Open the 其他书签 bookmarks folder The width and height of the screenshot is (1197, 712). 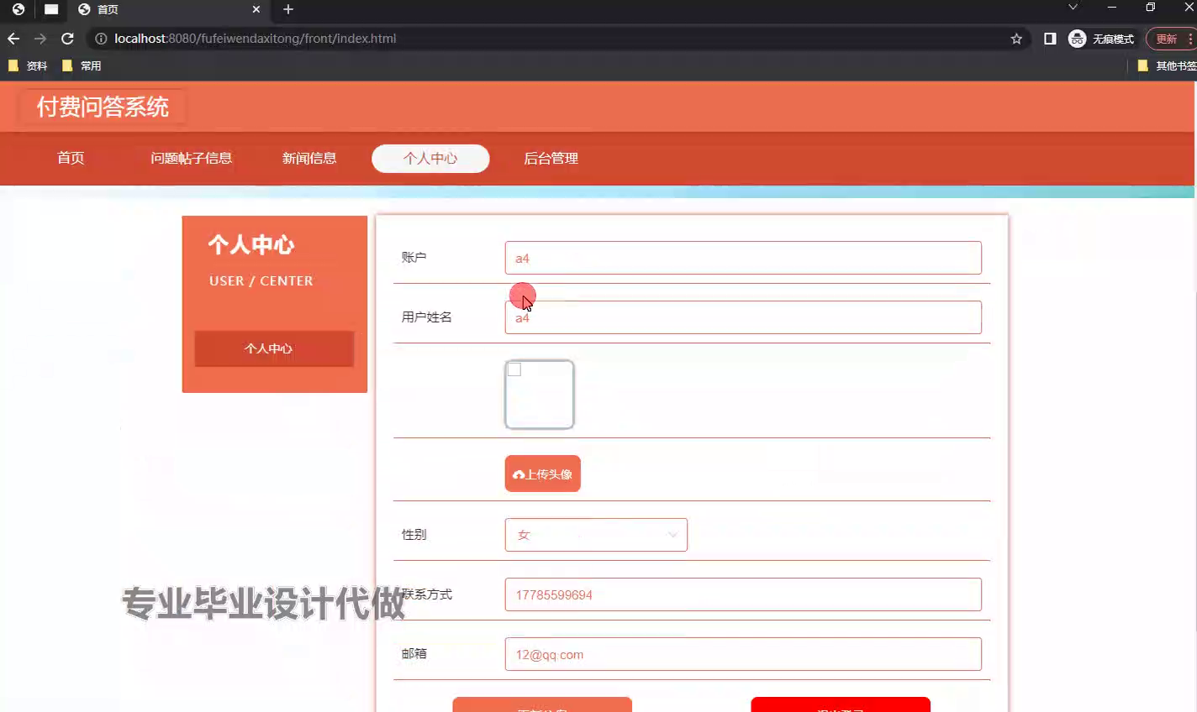1167,65
